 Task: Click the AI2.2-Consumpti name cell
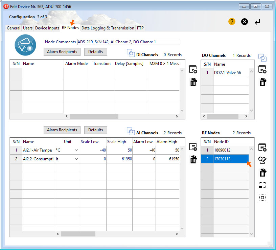pos(38,159)
